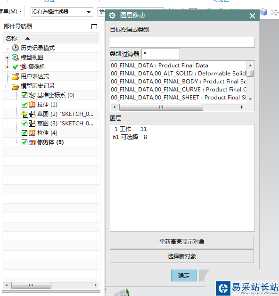Viewport: 279px width, 296px height.
Task: Sort navigator by 名称 column header
Action: point(50,39)
